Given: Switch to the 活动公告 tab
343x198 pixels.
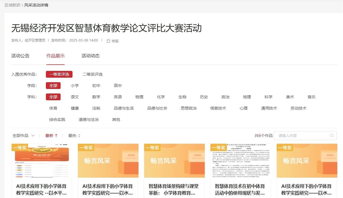Looking at the screenshot, I should 20,56.
